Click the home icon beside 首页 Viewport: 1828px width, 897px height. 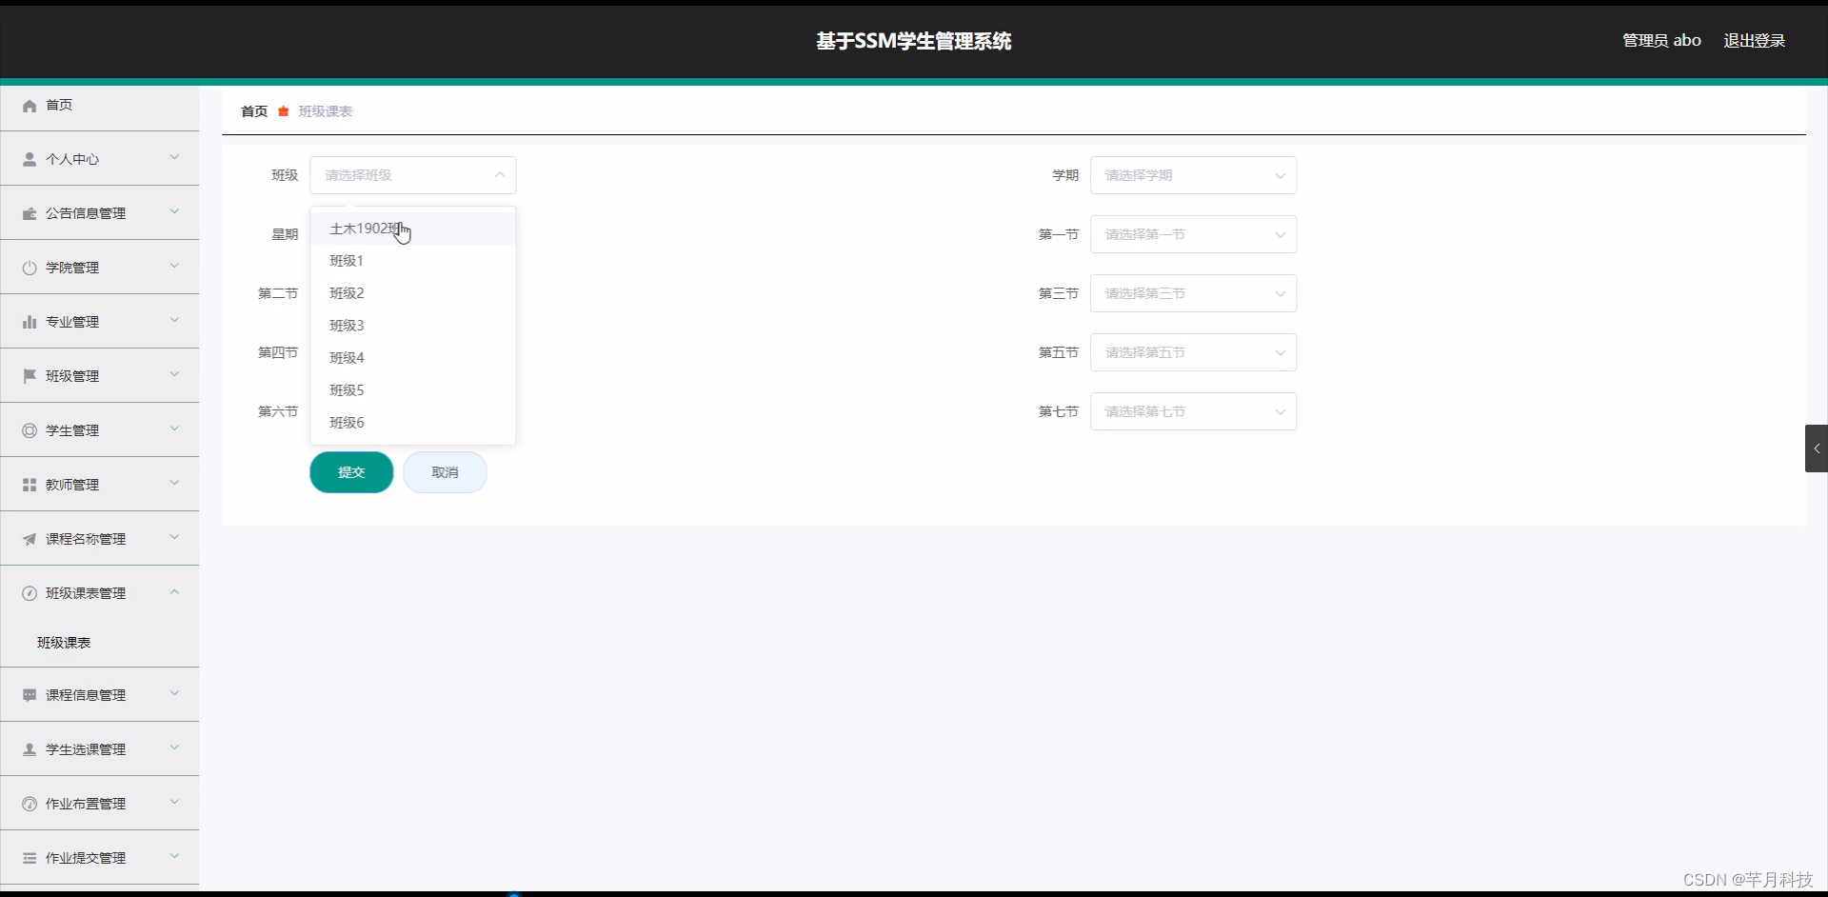click(x=30, y=106)
